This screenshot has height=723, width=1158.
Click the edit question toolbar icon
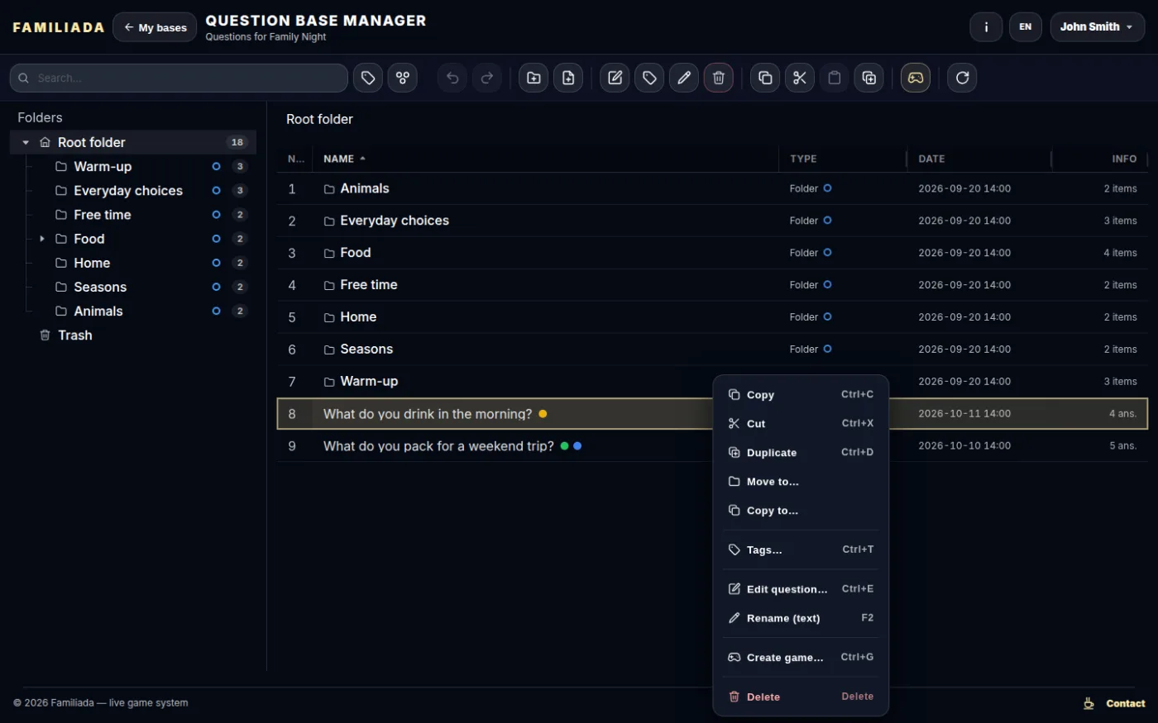615,78
